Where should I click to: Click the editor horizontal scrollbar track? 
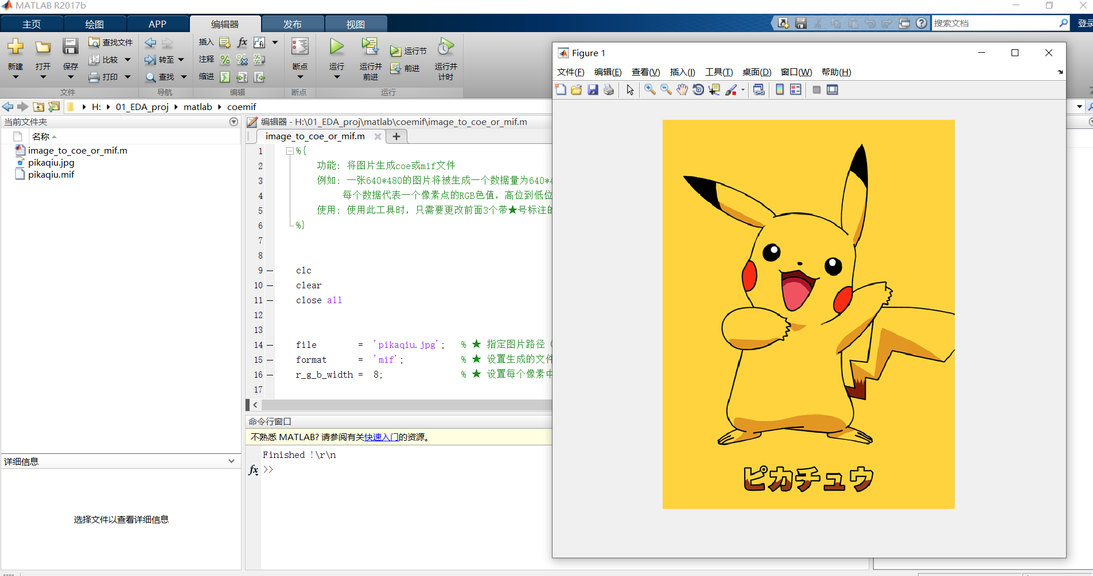pyautogui.click(x=402, y=405)
